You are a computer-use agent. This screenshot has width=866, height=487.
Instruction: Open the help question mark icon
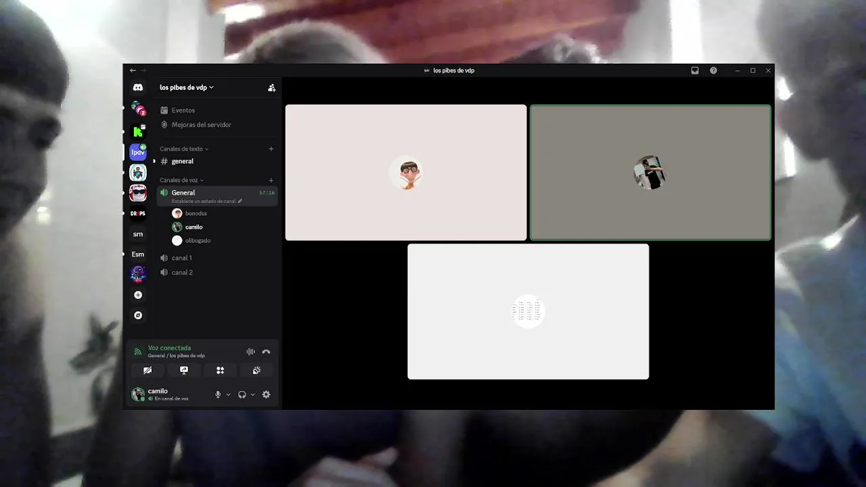click(713, 70)
